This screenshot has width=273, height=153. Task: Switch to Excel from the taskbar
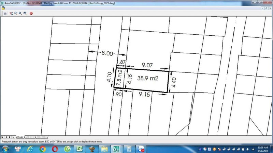coord(79,149)
